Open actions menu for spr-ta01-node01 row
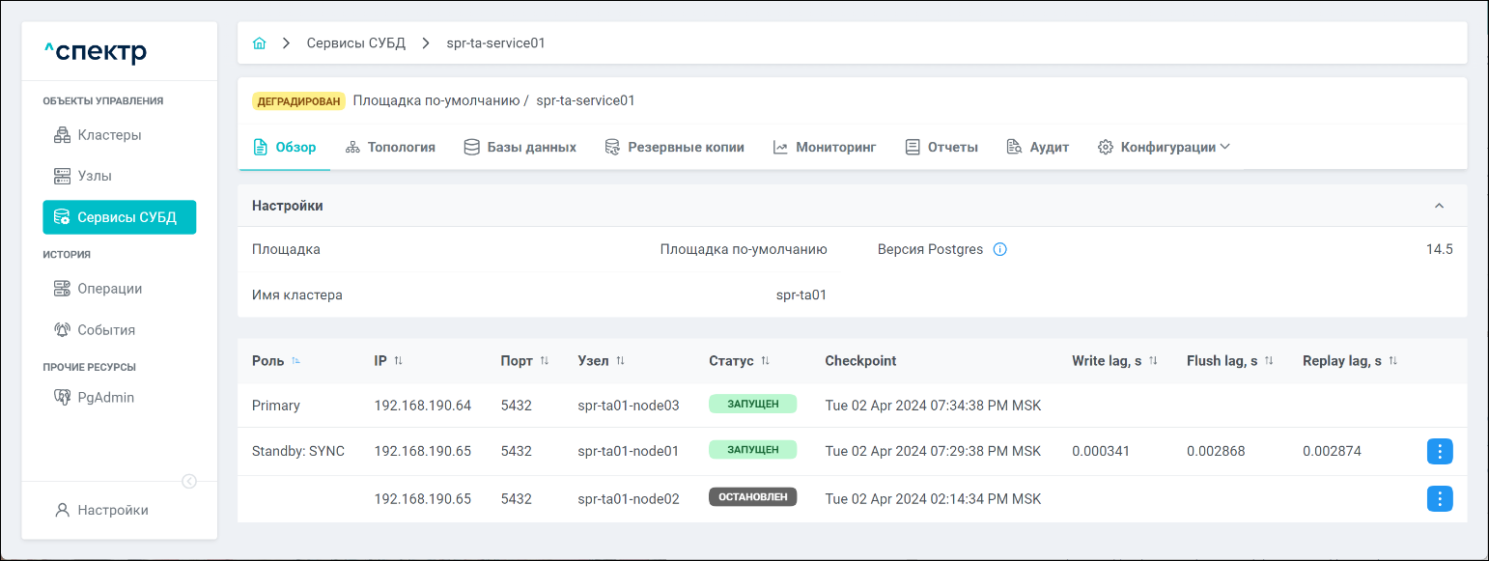 (1439, 451)
